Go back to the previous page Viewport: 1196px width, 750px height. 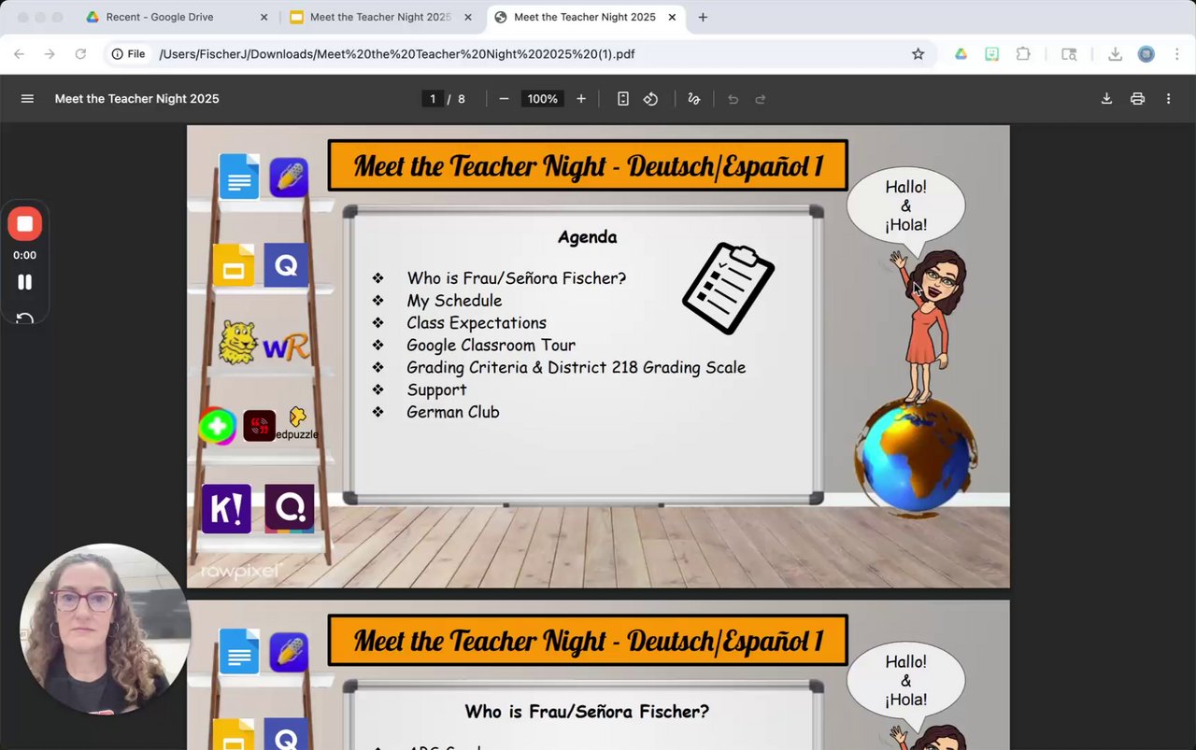19,54
